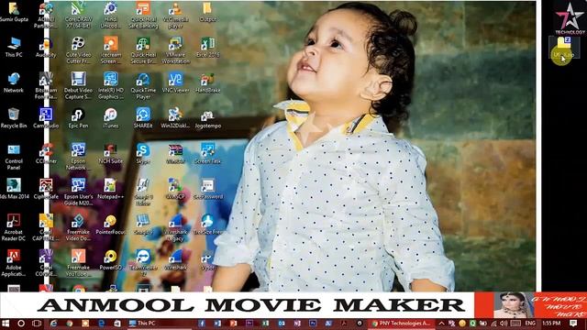Open the clock showing 1:55 PM
Viewport: 587px width, 330px height.
[551, 324]
